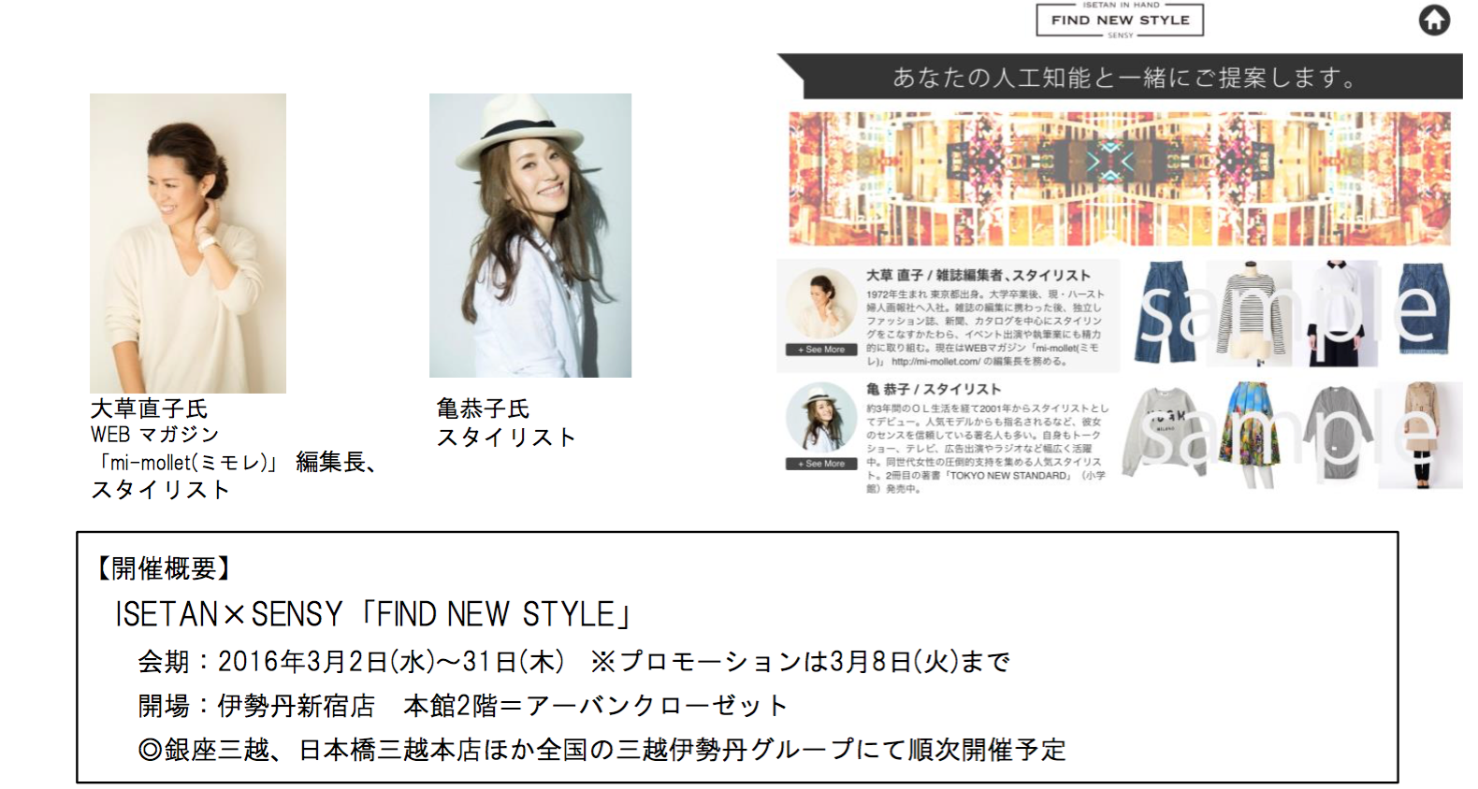Select the denim skirt thumbnail
Screen dimensions: 1478x789
pyautogui.click(x=1423, y=308)
